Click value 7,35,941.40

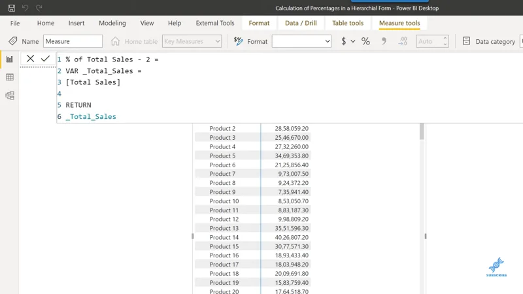click(293, 192)
